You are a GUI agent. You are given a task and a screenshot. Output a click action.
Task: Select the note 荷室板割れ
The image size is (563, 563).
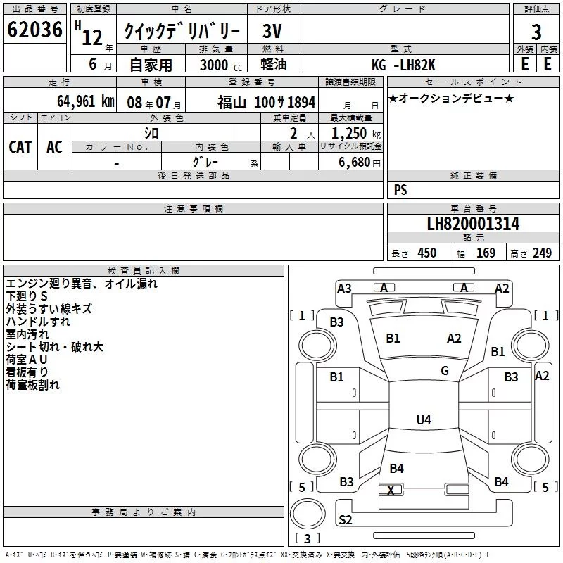click(32, 385)
